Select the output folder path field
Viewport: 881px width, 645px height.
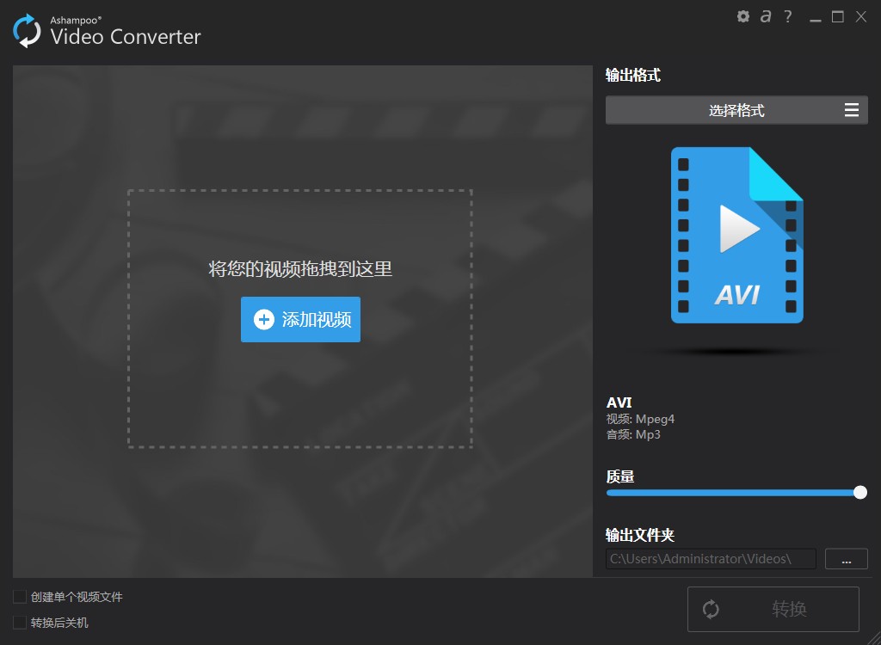(710, 558)
